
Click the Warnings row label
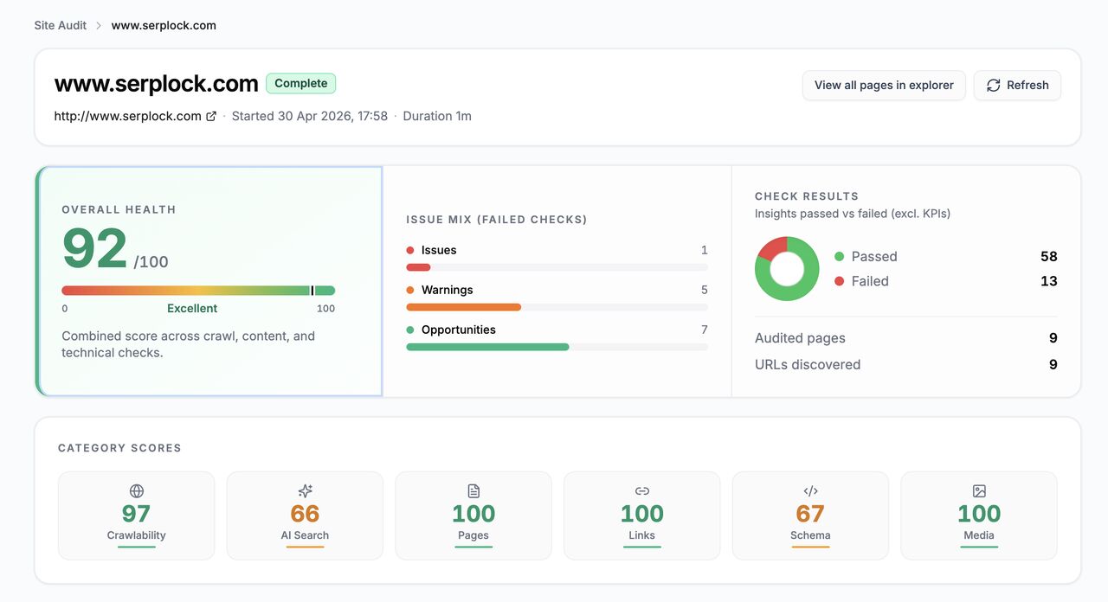point(447,290)
